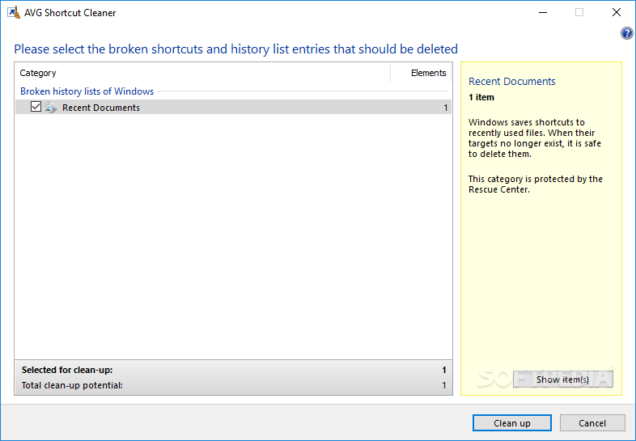The image size is (636, 441).
Task: Click the Recent Documents heading in yellow panel
Action: point(512,82)
